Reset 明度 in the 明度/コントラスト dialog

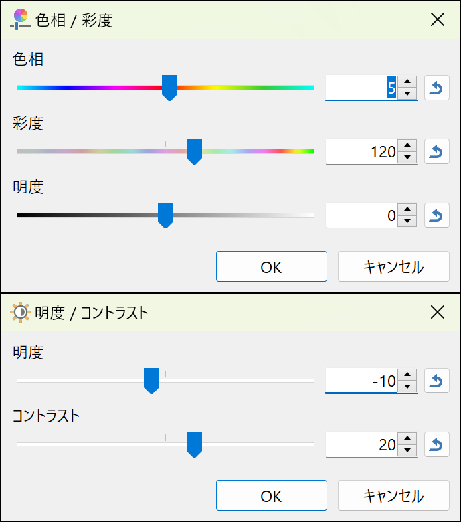click(436, 381)
